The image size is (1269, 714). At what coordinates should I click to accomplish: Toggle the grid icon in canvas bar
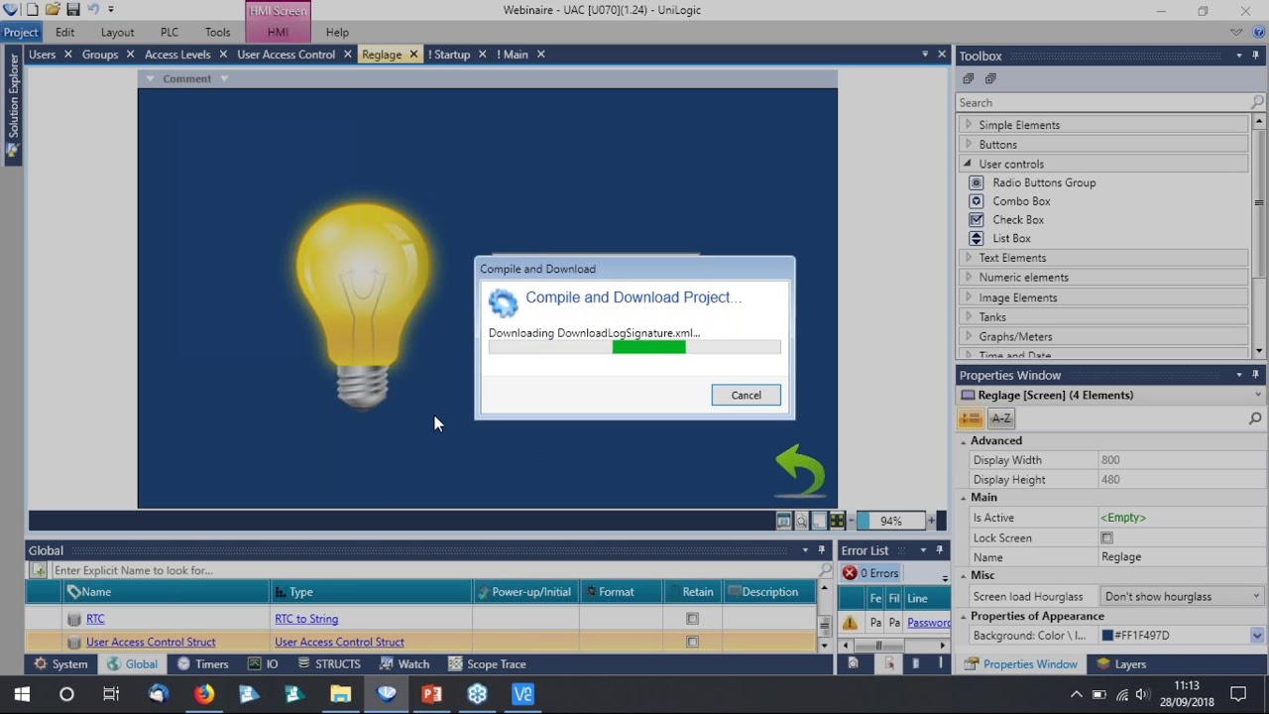(x=837, y=521)
